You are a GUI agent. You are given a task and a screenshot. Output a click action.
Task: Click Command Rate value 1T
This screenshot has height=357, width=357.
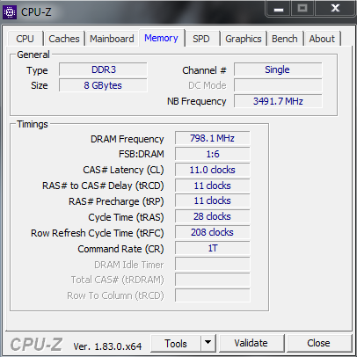pyautogui.click(x=213, y=248)
